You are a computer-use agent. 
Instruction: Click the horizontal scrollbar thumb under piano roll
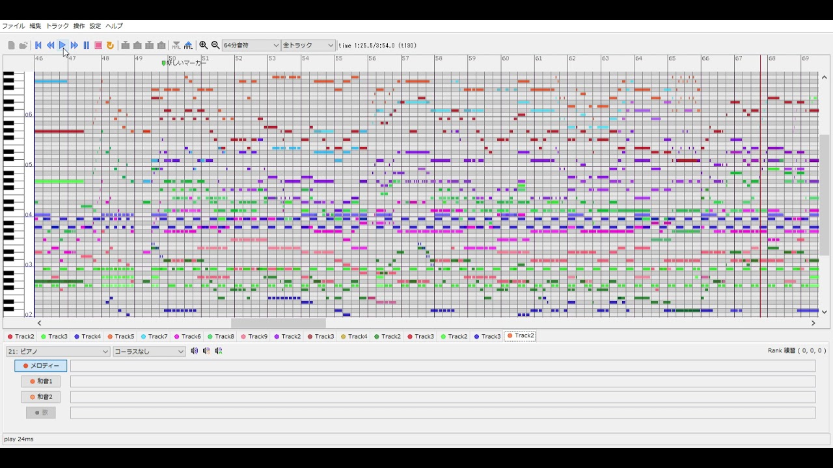[x=278, y=323]
